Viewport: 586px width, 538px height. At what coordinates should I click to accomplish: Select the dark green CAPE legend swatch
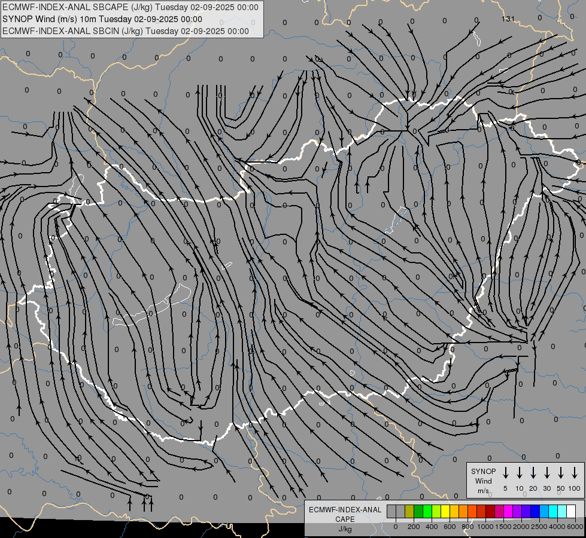[418, 511]
